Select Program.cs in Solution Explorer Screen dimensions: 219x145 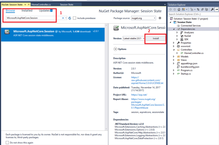[x=186, y=70]
